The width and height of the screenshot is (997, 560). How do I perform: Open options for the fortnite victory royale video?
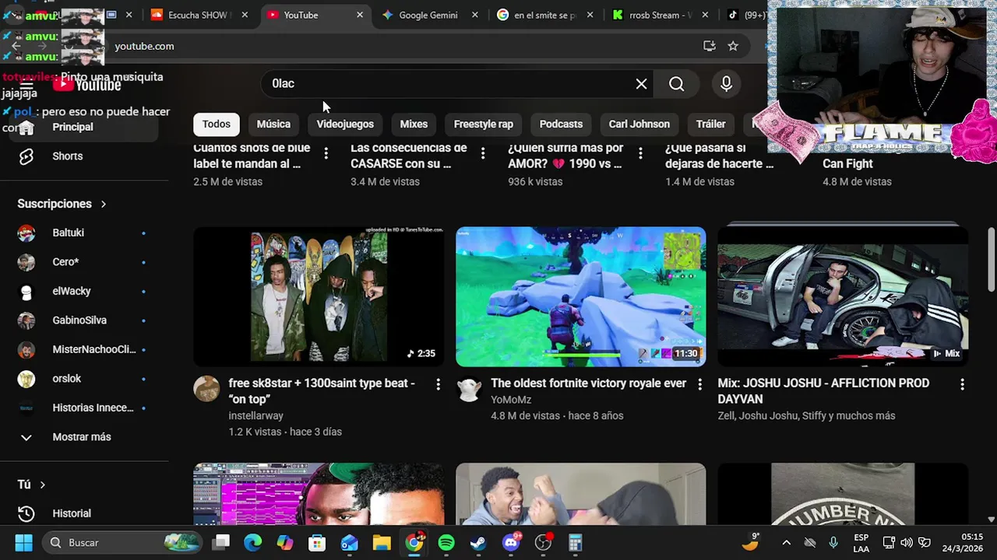(x=699, y=384)
